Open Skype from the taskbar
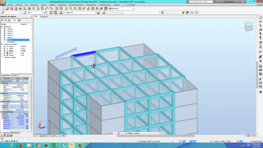Image resolution: width=263 pixels, height=148 pixels. click(x=63, y=145)
